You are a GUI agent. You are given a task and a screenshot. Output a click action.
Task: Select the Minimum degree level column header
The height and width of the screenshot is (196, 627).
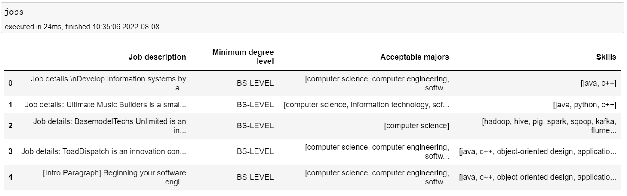point(243,57)
